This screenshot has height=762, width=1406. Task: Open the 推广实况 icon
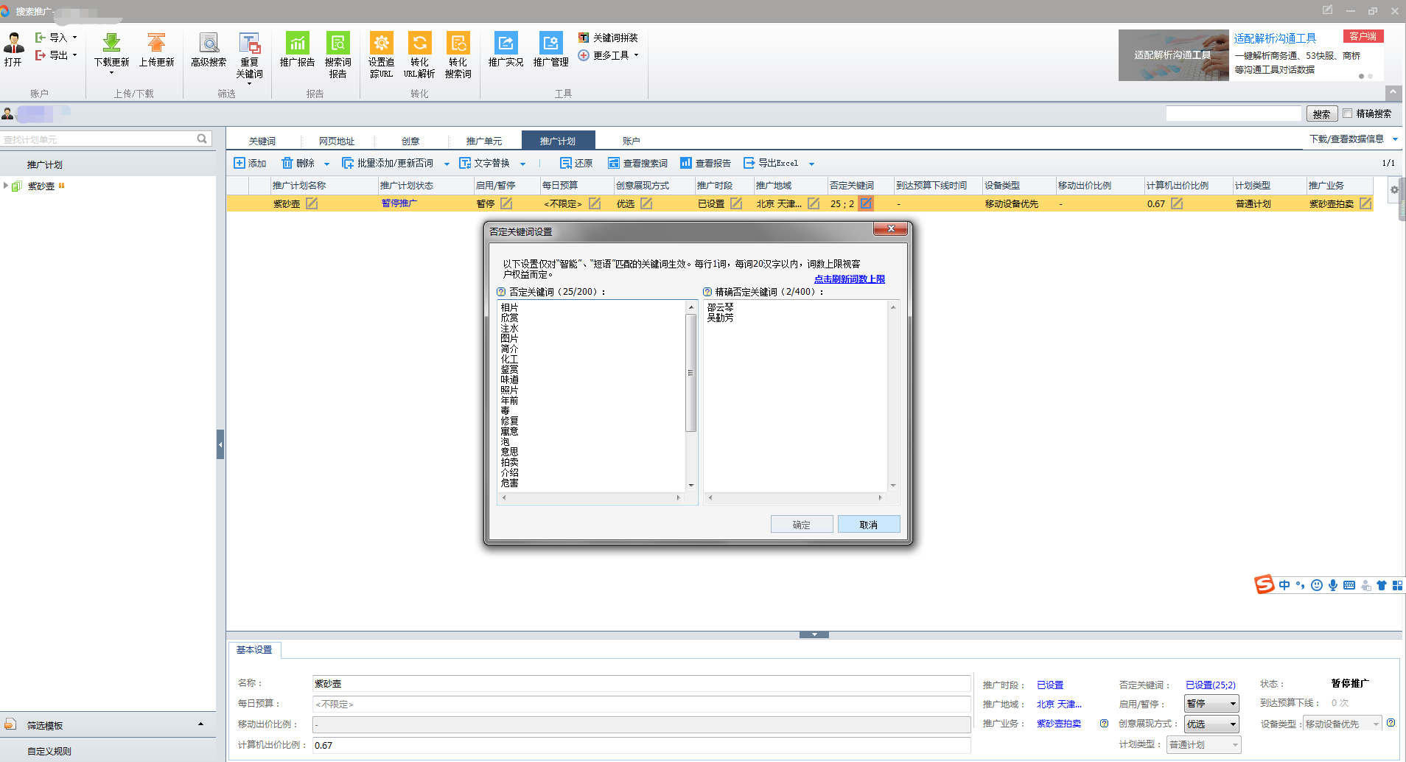point(506,43)
